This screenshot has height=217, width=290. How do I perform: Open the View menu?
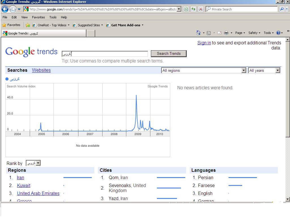[24, 17]
